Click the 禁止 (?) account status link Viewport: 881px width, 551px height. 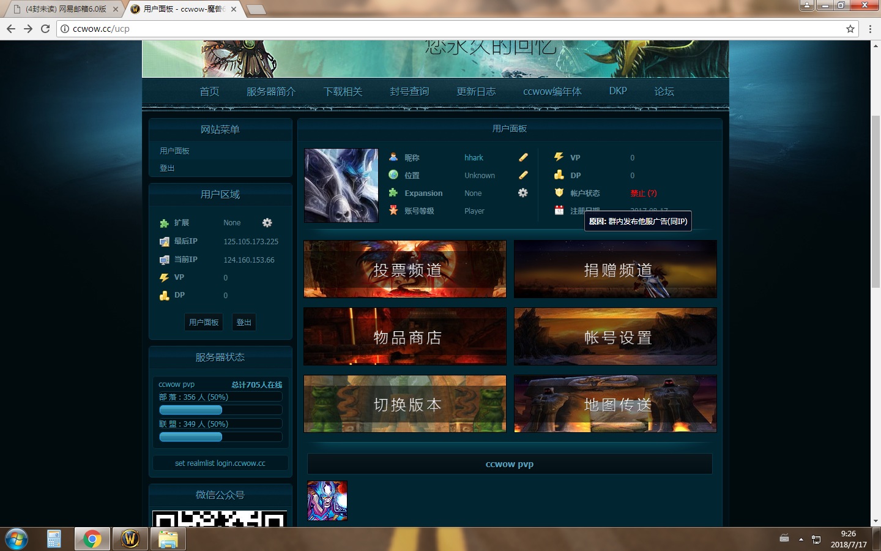click(x=644, y=193)
